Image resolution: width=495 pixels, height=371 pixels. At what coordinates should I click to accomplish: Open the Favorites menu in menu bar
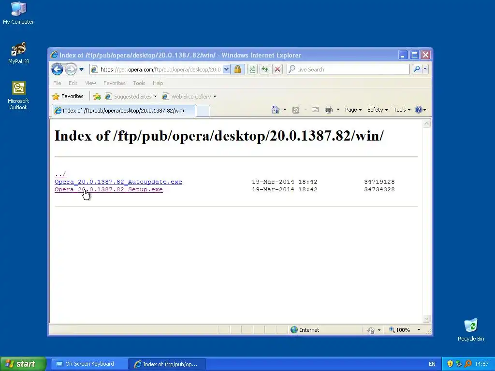tap(114, 83)
